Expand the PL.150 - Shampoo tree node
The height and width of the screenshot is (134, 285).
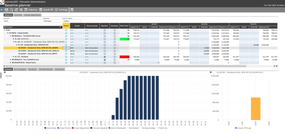pos(13,39)
